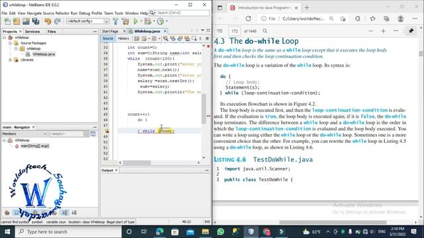The image size is (424, 238).
Task: Collapse the Source Packages node
Action: (10, 43)
